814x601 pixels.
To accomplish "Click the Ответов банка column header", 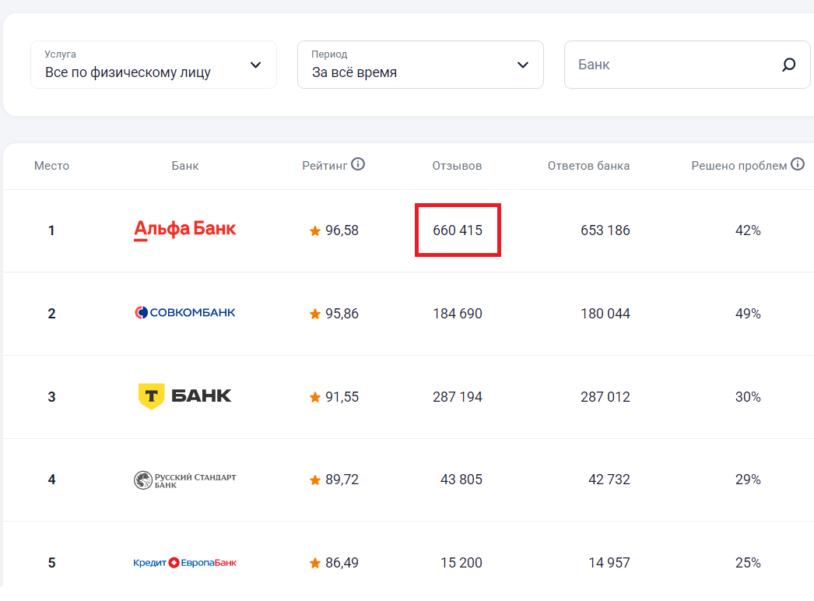I will click(x=588, y=166).
